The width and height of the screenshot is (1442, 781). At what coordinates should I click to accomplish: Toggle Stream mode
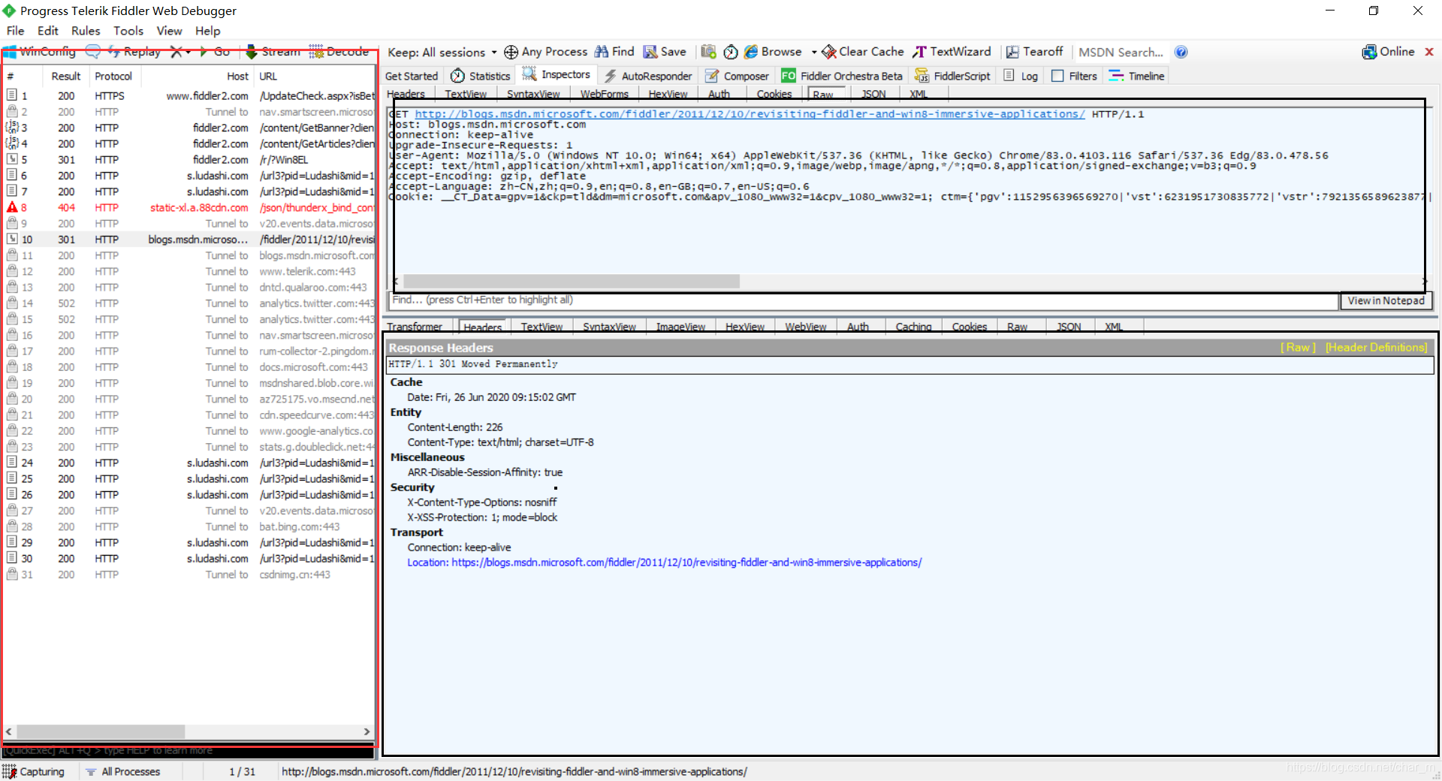click(273, 52)
